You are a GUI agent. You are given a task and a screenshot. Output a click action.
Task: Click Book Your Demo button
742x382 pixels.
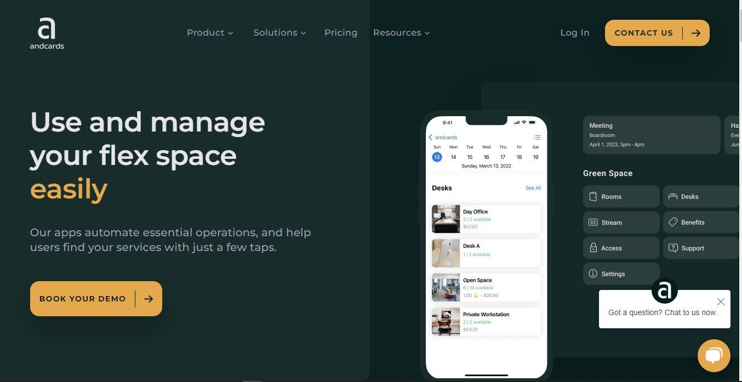96,299
